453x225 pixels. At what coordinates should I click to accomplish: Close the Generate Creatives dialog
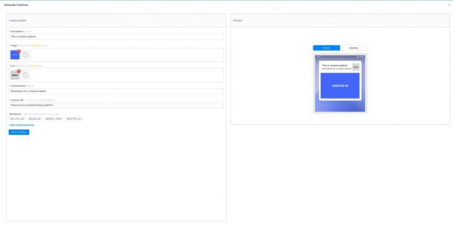(449, 4)
